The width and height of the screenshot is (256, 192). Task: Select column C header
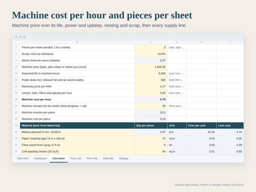tap(151, 42)
